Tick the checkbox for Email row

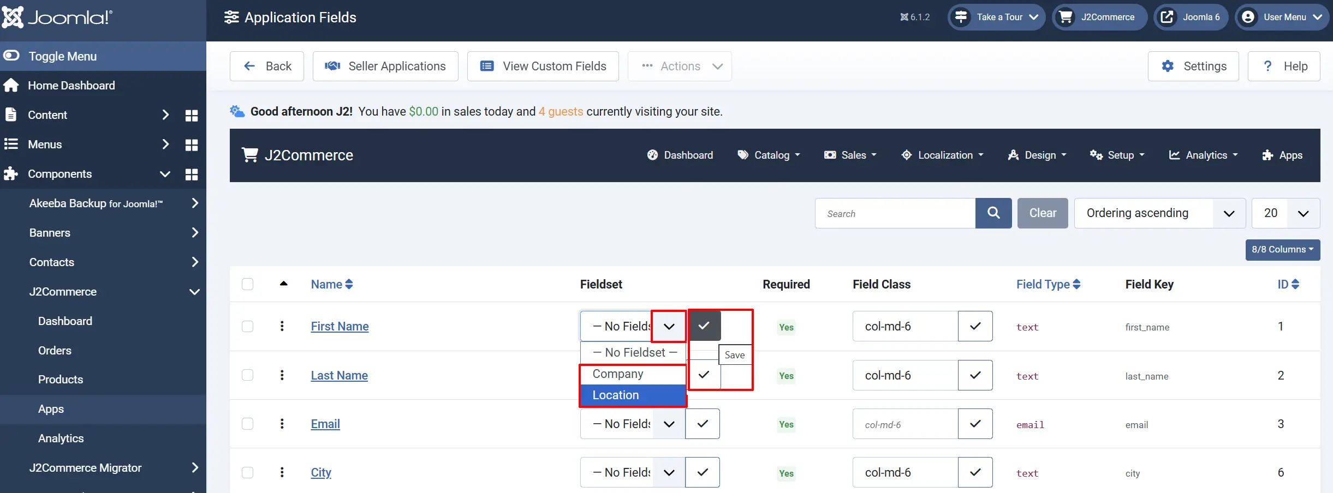tap(248, 424)
